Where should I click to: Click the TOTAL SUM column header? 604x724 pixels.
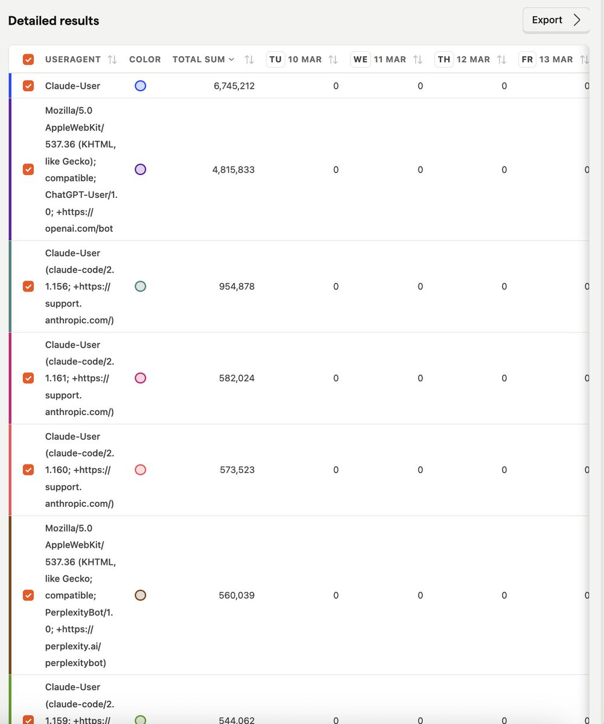(x=199, y=59)
